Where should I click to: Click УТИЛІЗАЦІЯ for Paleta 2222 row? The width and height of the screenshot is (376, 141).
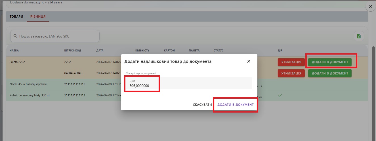click(x=291, y=62)
